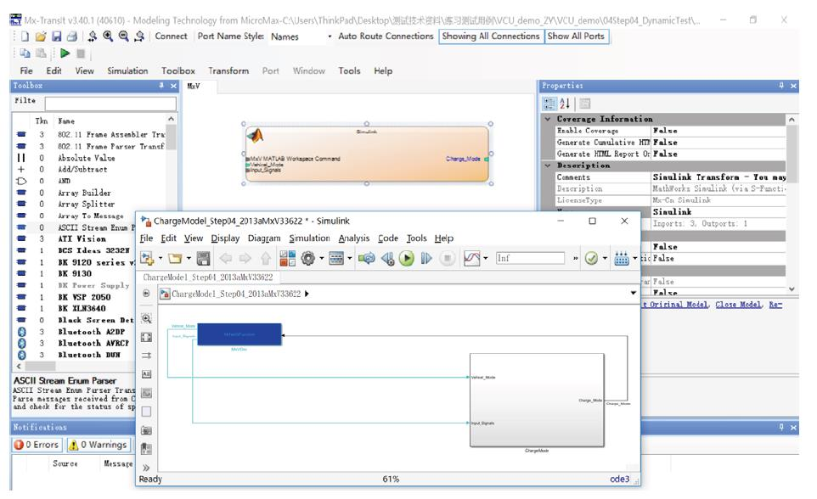This screenshot has height=499, width=817.
Task: Click the Mx-Transit copy icon
Action: [x=25, y=53]
